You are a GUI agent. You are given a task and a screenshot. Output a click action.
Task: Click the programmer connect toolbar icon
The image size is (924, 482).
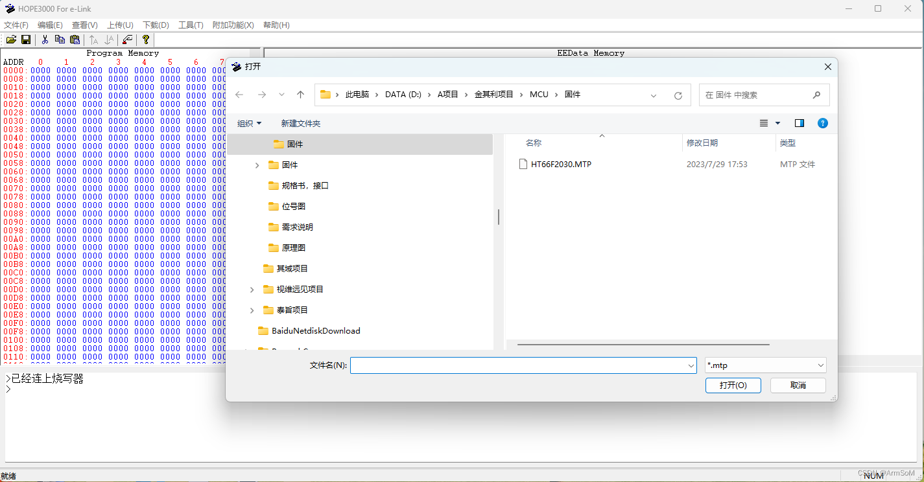(x=128, y=40)
